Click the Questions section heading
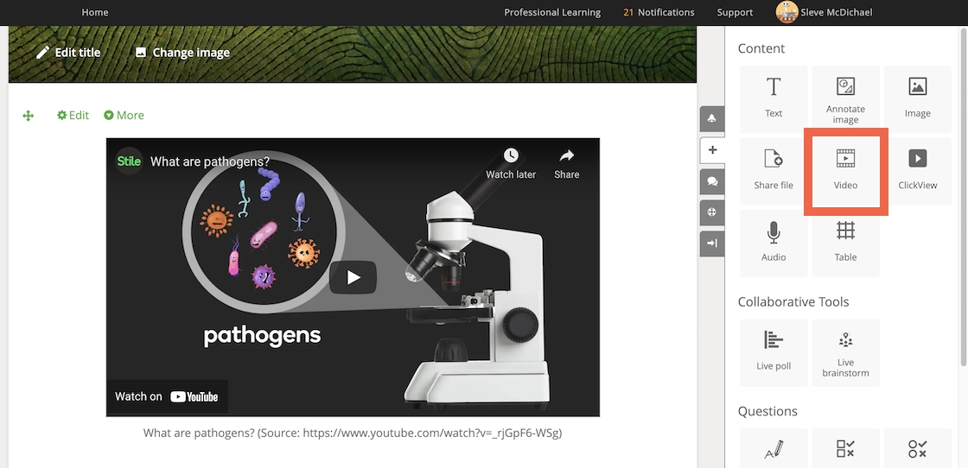This screenshot has height=468, width=968. pyautogui.click(x=767, y=411)
